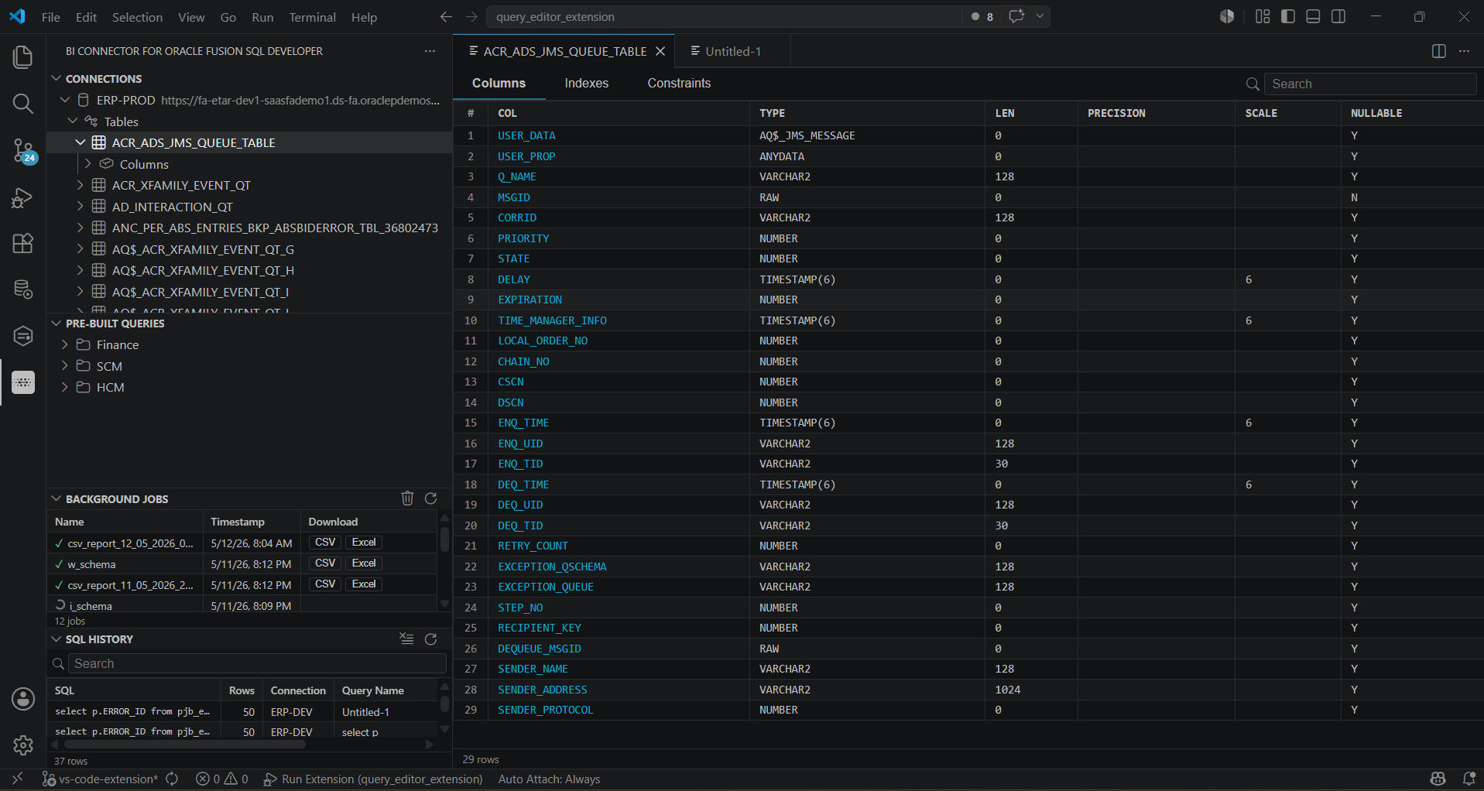Refresh the Background Jobs list
Image resolution: width=1484 pixels, height=791 pixels.
[431, 498]
